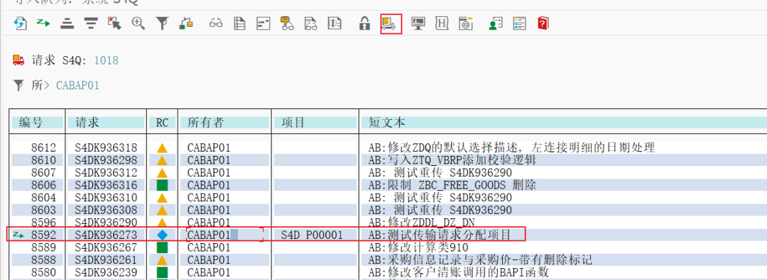This screenshot has height=280, width=767.
Task: Click the project cell S4D P00001
Action: point(312,235)
